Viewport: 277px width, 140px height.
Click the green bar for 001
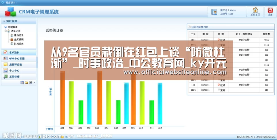click(x=81, y=112)
